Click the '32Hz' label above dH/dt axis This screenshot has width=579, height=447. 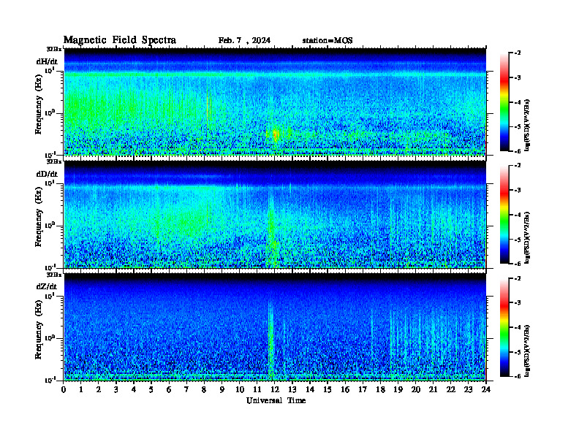(x=53, y=49)
